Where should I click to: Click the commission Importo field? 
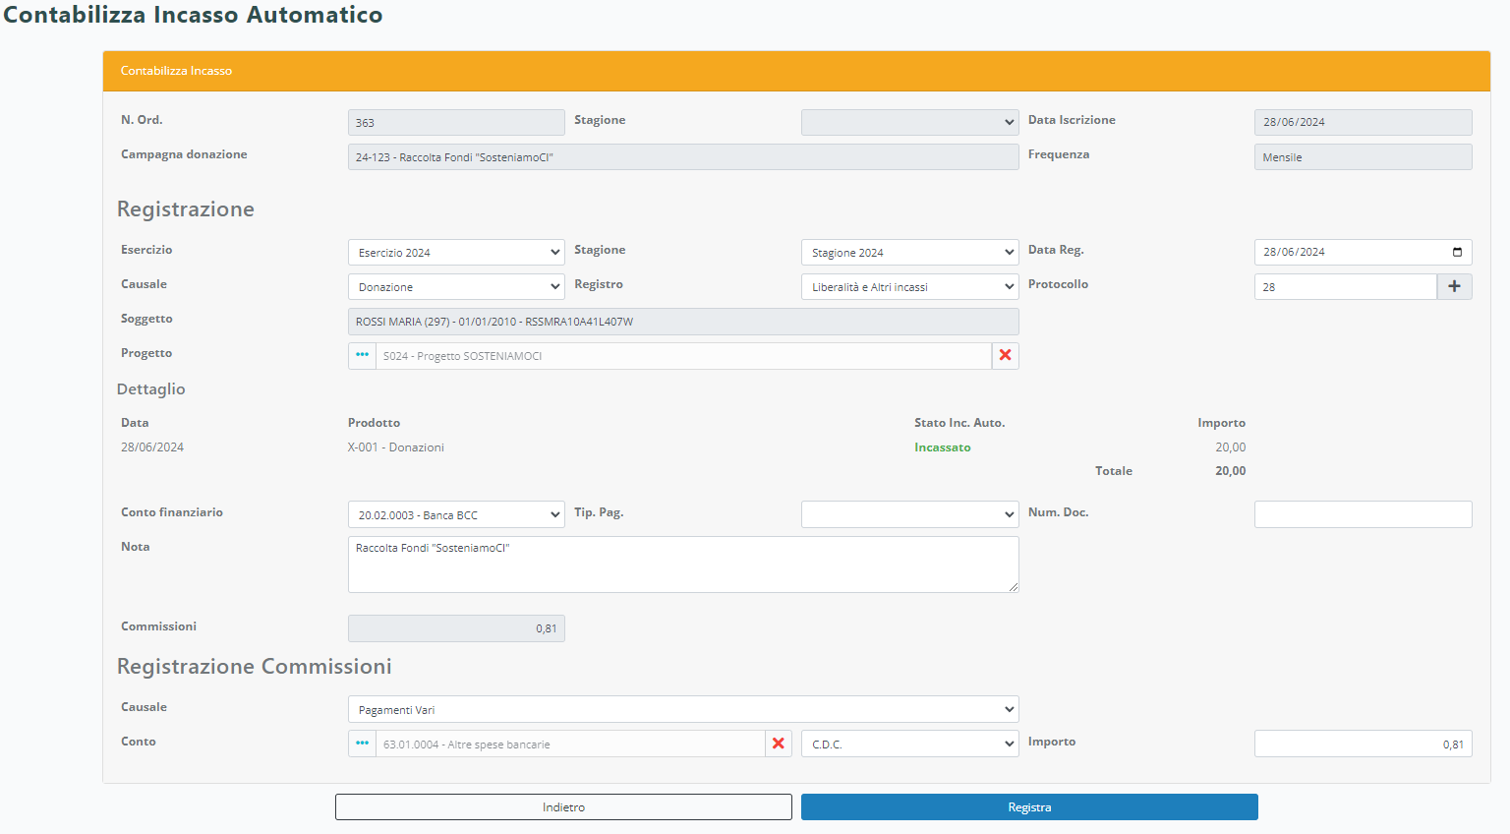coord(1363,745)
